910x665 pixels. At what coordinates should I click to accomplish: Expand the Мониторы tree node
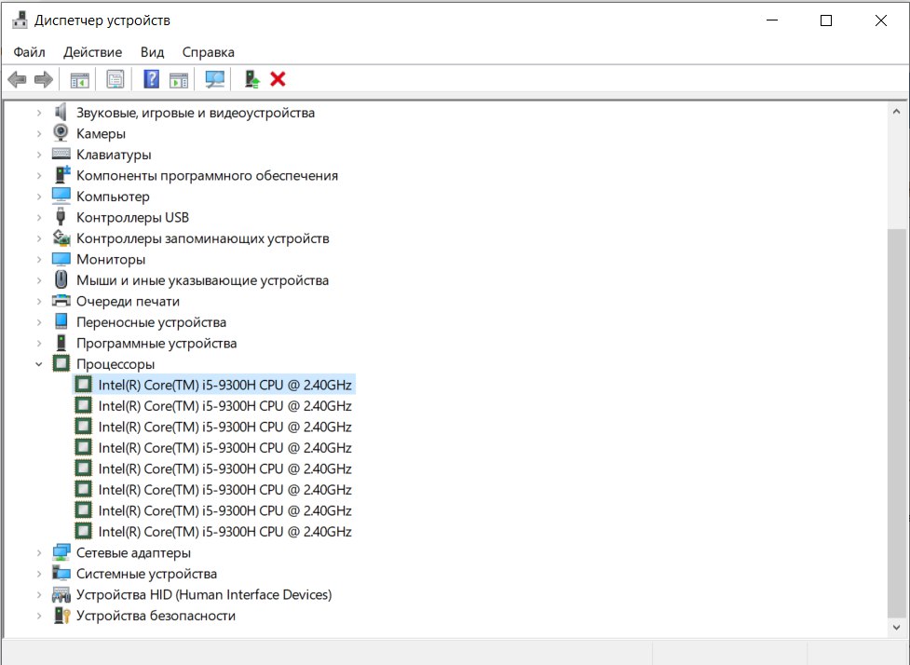(x=39, y=259)
